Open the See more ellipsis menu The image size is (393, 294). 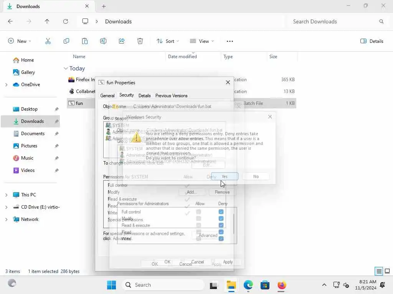(230, 41)
